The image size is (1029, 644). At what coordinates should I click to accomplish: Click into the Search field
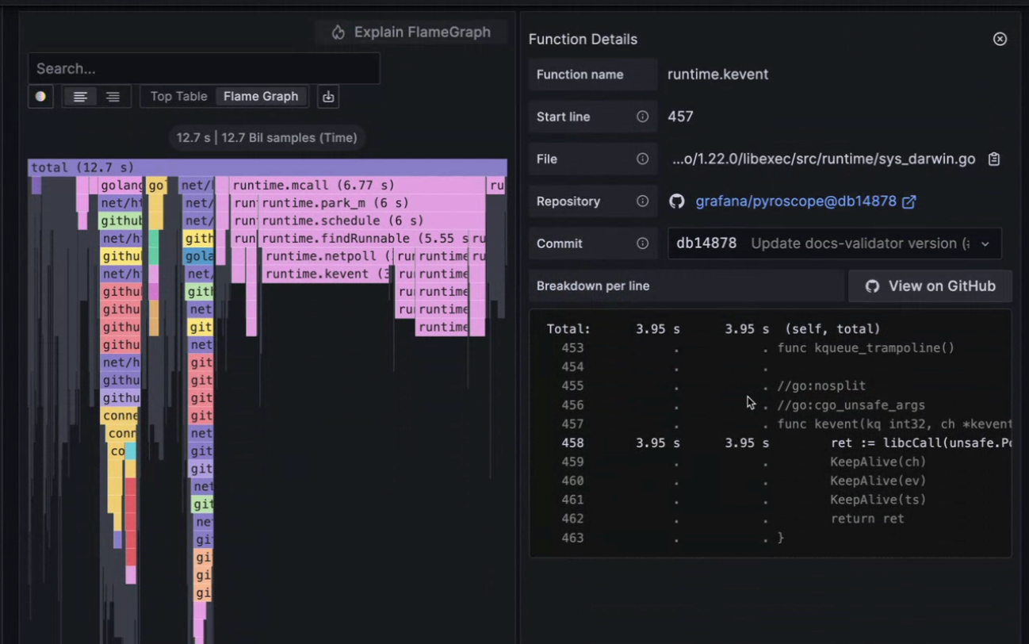[x=204, y=69]
